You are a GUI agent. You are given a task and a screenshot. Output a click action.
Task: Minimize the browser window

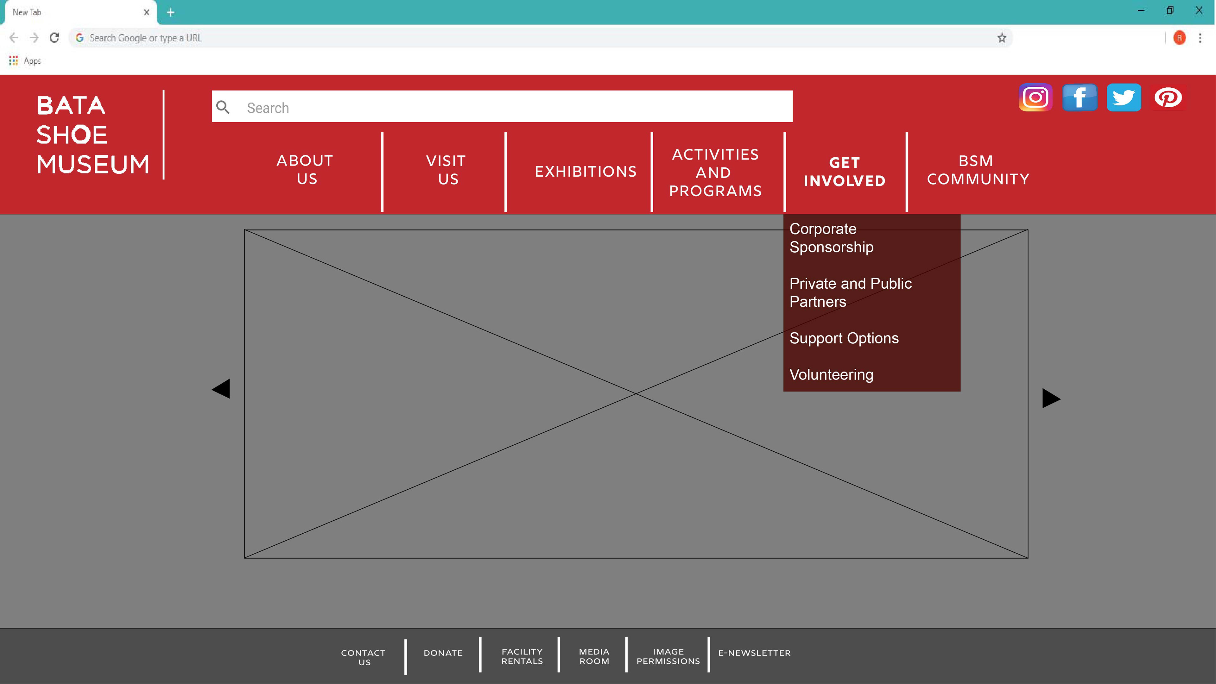(1141, 10)
